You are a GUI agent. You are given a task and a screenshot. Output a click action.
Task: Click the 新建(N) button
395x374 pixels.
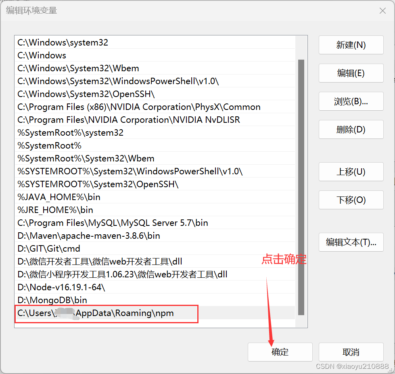point(351,45)
